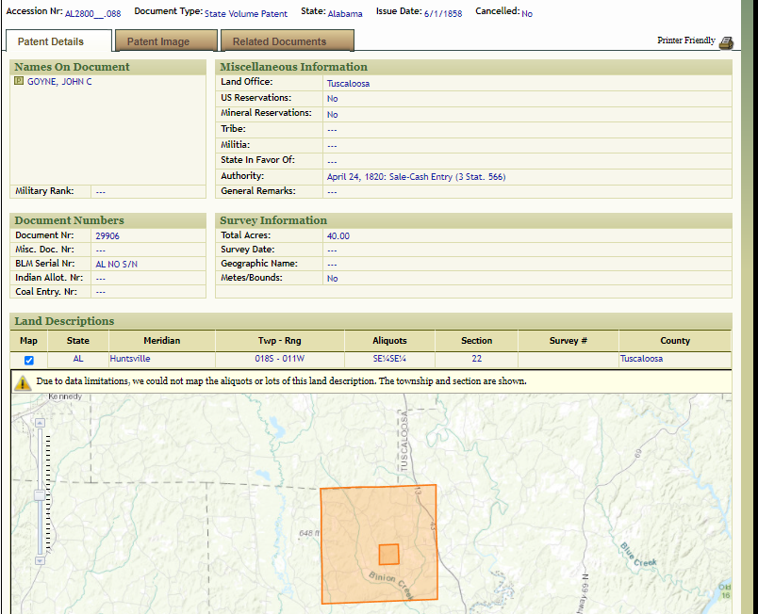Image resolution: width=758 pixels, height=614 pixels.
Task: Click the Tuscaloosa land office value
Action: 348,84
